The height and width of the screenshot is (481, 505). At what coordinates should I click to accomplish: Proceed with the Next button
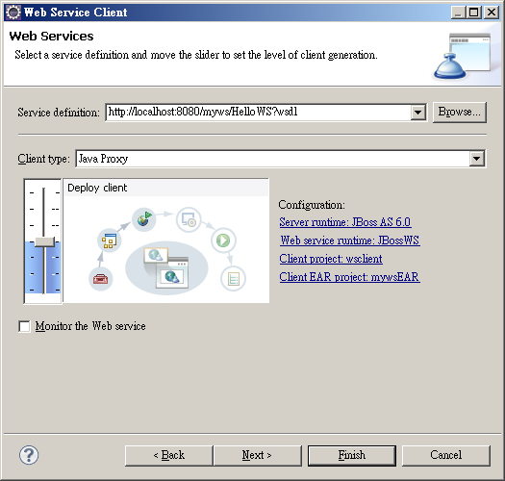click(x=258, y=456)
